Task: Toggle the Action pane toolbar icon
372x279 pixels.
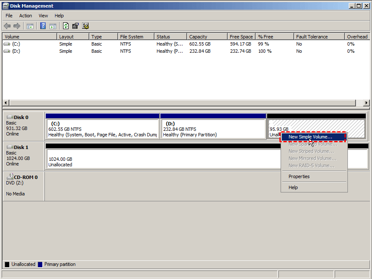Action: (x=53, y=26)
